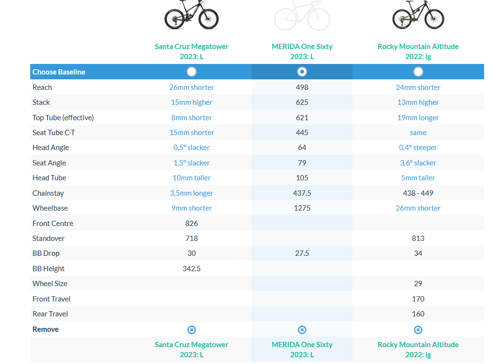Remove the MERIDA One Sixty column

302,330
